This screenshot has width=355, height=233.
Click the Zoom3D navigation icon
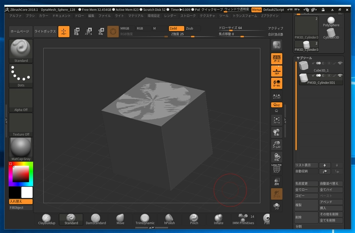pos(276,145)
